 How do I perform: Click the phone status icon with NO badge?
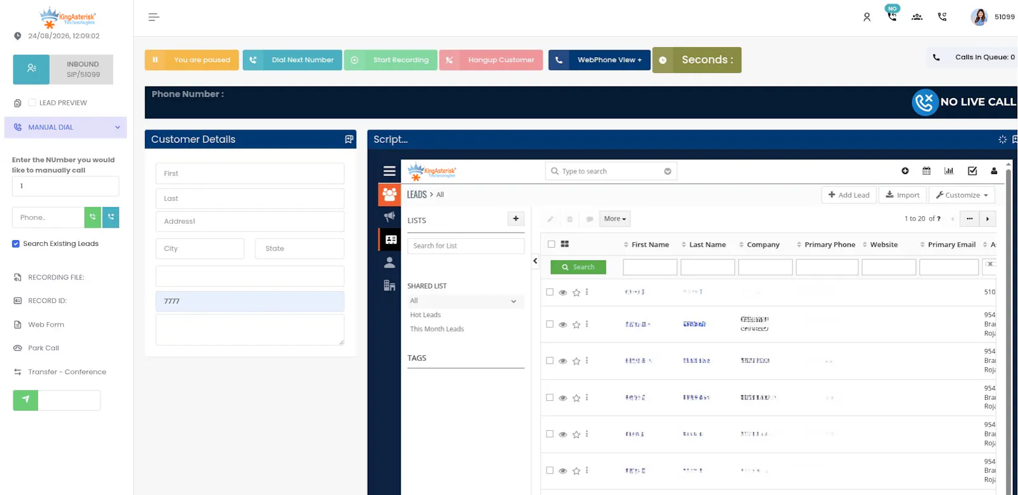click(892, 15)
